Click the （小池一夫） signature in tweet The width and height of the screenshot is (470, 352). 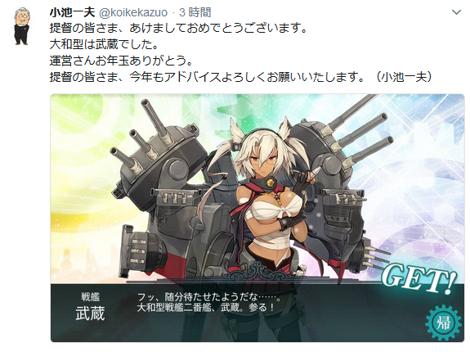pos(404,77)
